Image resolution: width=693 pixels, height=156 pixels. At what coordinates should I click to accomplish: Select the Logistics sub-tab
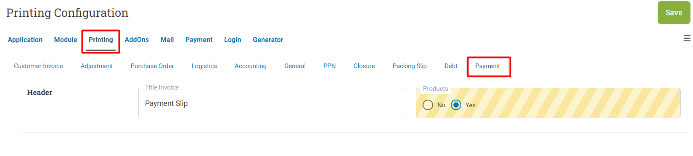coord(204,66)
